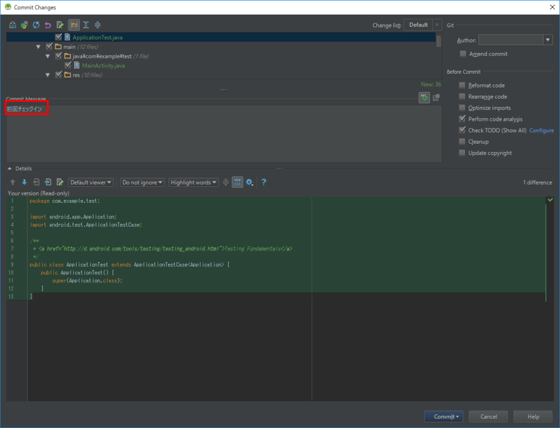The height and width of the screenshot is (428, 560).
Task: Select the res (10 files) tree row
Action: (221, 75)
